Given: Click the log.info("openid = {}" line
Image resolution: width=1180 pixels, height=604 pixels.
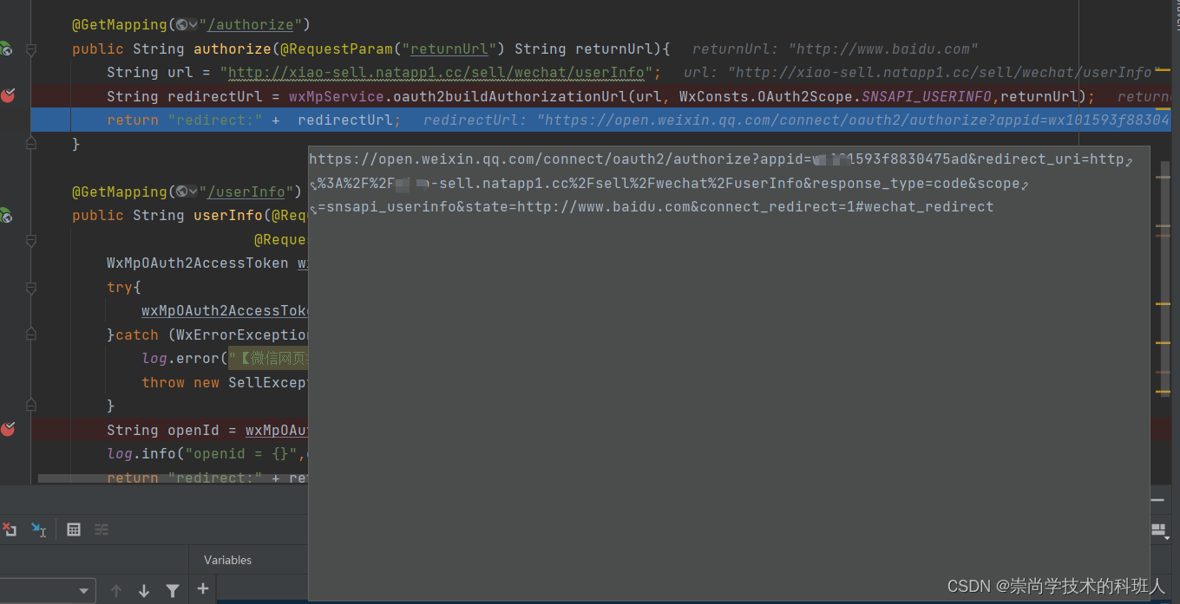Looking at the screenshot, I should [x=207, y=454].
